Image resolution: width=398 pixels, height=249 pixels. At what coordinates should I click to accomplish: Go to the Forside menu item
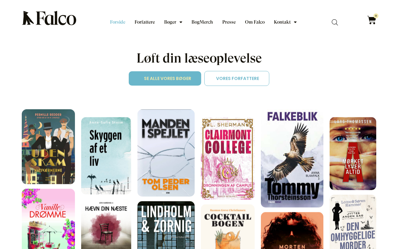point(118,22)
